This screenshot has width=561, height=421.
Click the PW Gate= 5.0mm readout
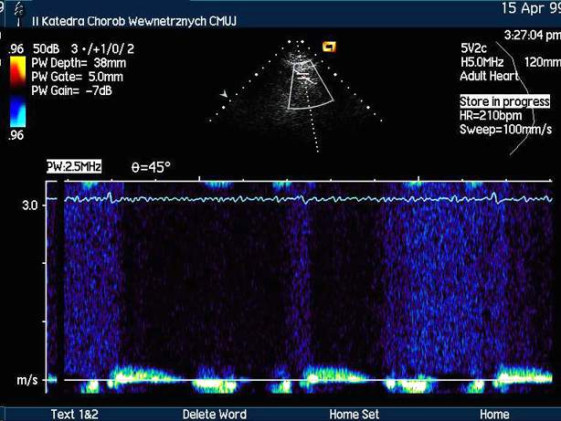pyautogui.click(x=78, y=77)
